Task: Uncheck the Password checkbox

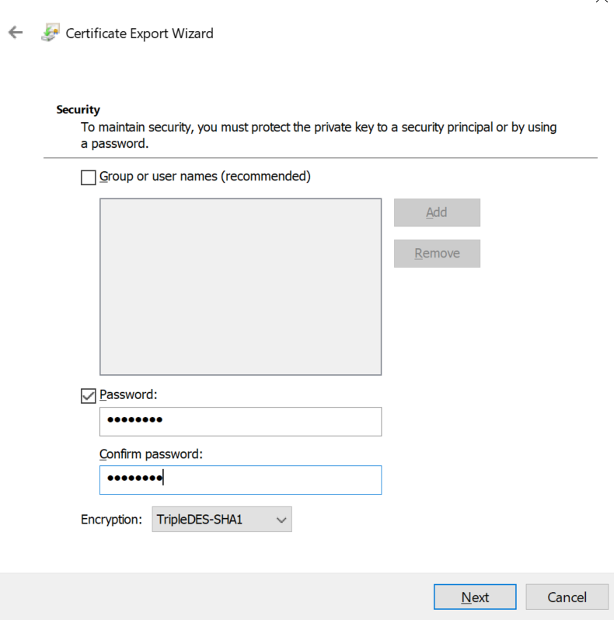Action: [88, 396]
